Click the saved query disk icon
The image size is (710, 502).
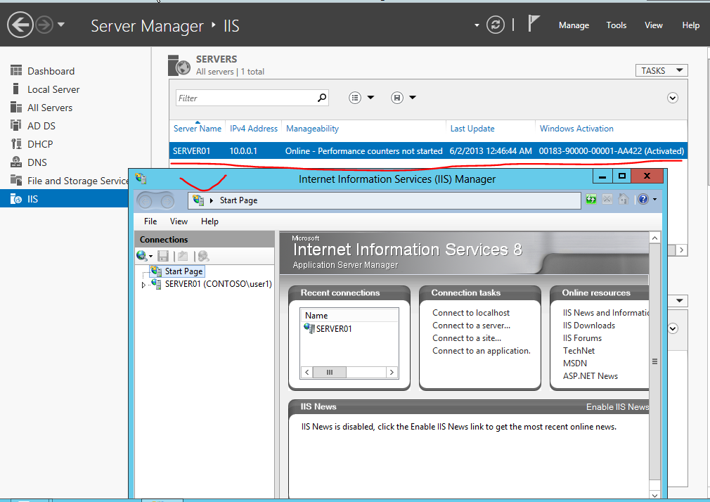pos(397,98)
